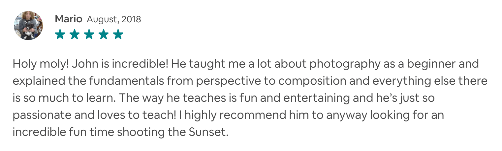This screenshot has width=502, height=151.
Task: Click the fourth teal rating star
Action: pyautogui.click(x=104, y=34)
